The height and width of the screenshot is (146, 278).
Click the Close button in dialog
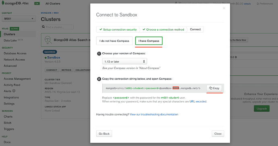click(x=218, y=134)
